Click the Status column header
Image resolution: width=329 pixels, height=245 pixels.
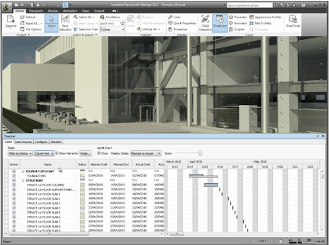pyautogui.click(x=82, y=164)
